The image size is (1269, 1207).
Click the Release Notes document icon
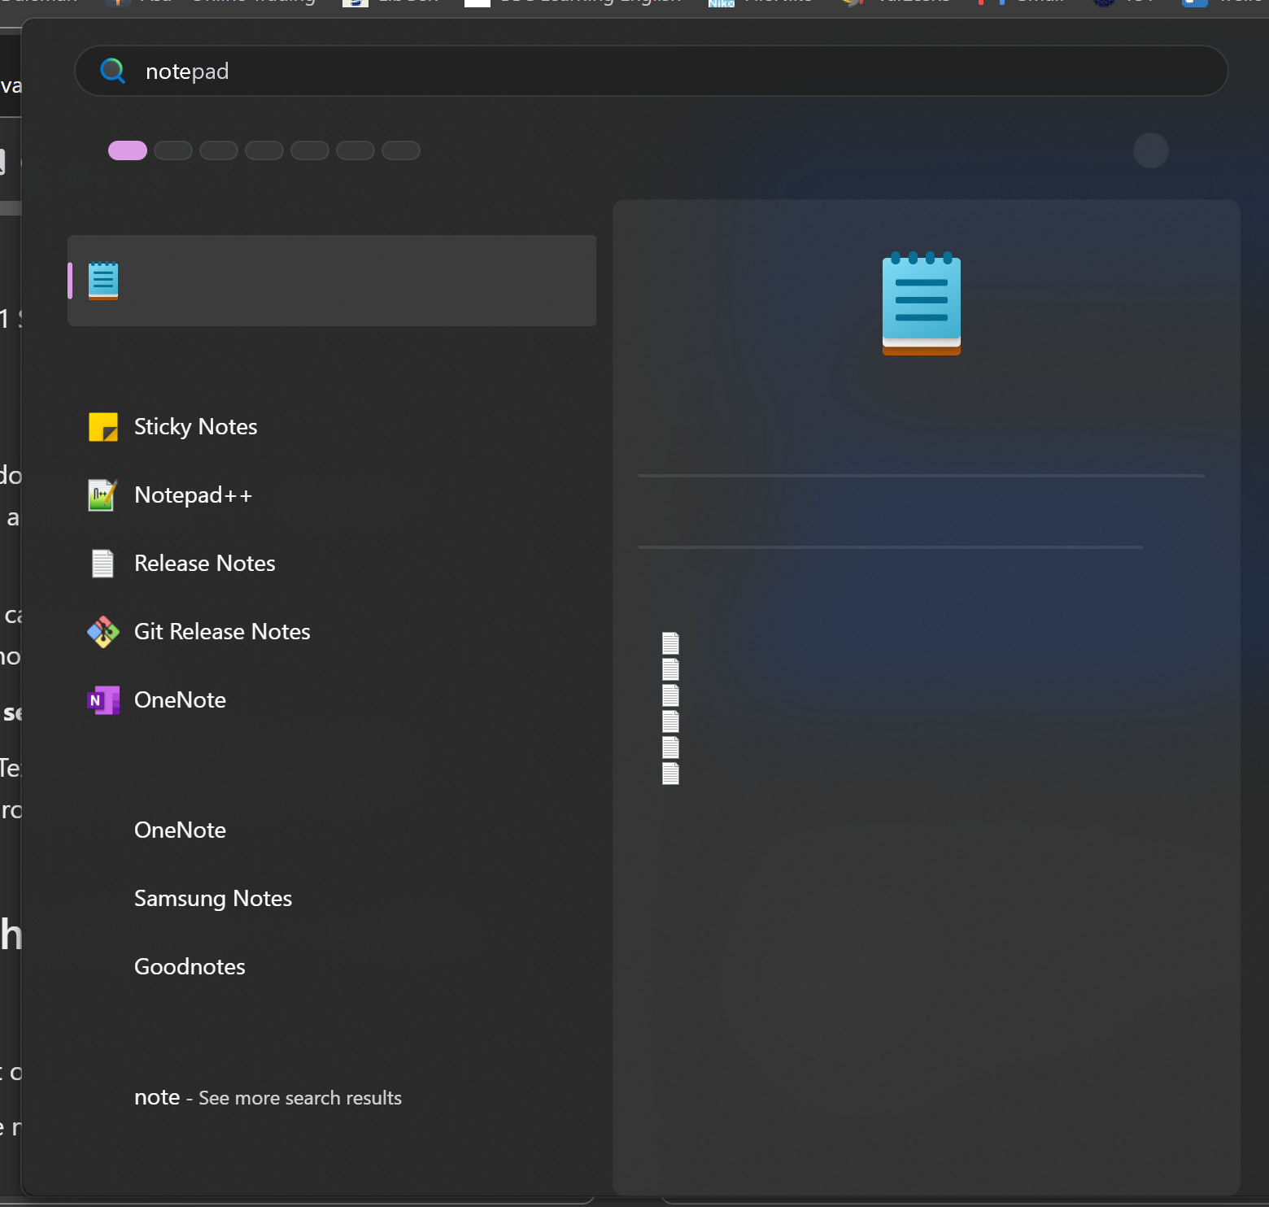point(102,564)
